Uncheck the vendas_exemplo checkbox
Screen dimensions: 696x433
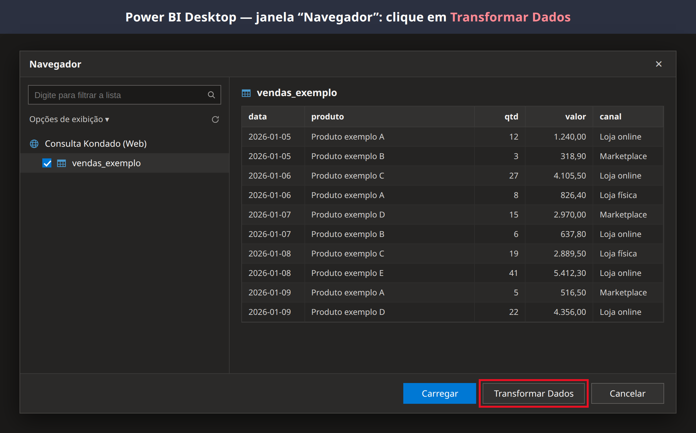click(x=47, y=163)
